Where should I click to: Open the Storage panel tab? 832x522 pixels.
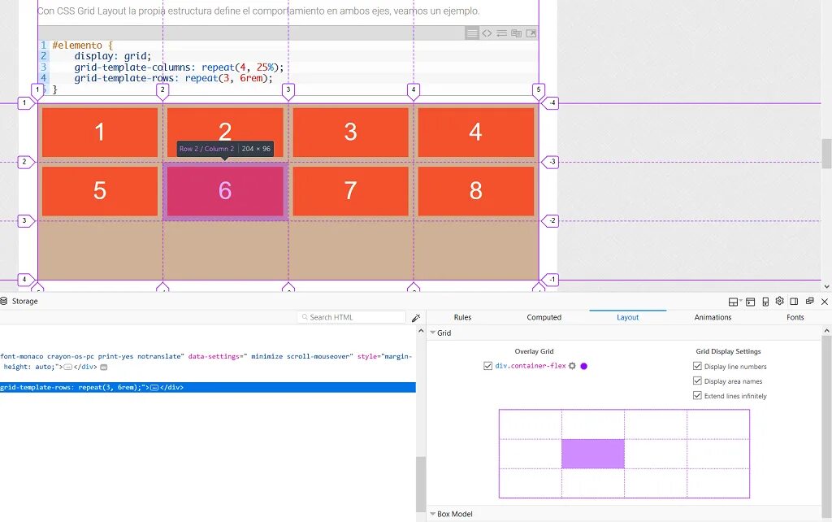pos(19,301)
